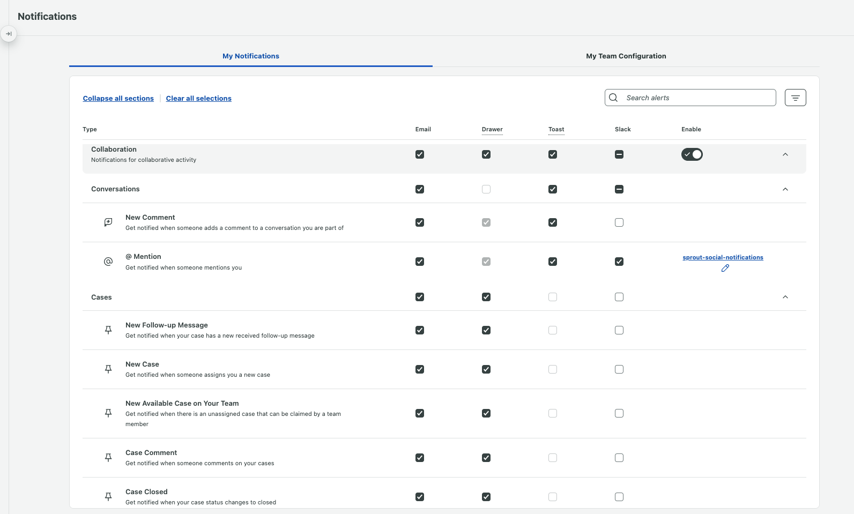Click Clear all selections link

[199, 99]
